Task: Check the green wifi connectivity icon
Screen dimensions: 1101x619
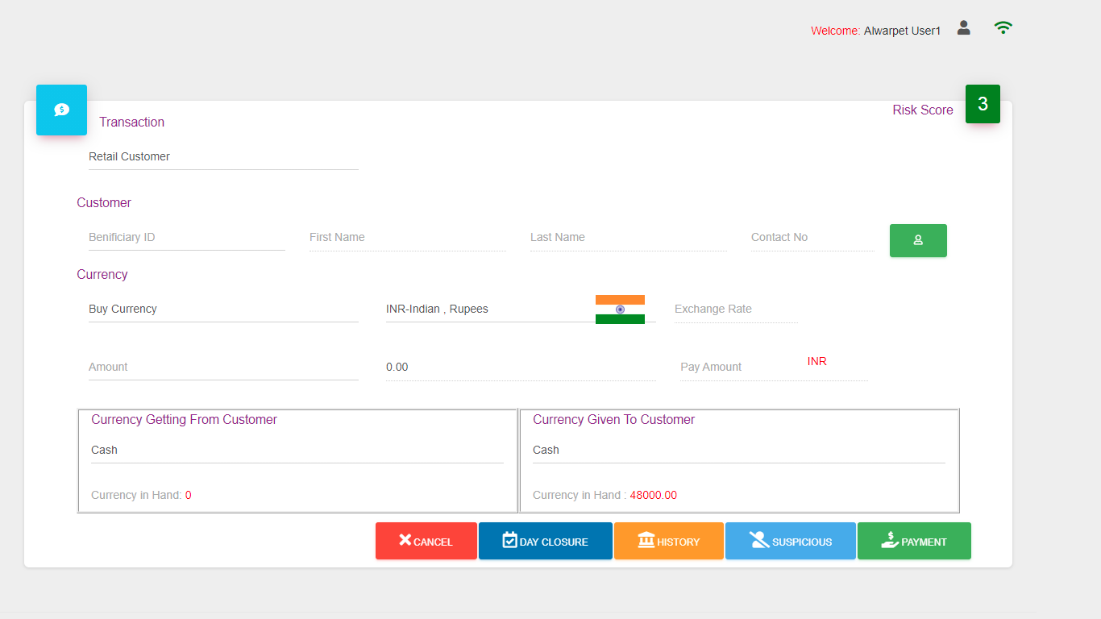Action: [1003, 27]
